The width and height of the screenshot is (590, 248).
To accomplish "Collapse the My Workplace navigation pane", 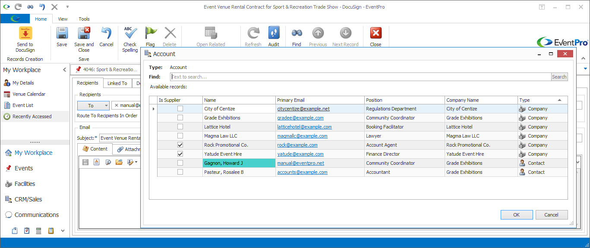I will [x=65, y=70].
